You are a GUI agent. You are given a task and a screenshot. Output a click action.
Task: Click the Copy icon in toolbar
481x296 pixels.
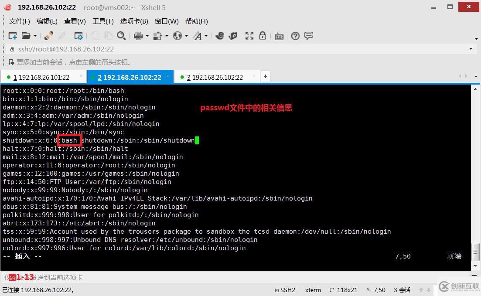coord(95,36)
